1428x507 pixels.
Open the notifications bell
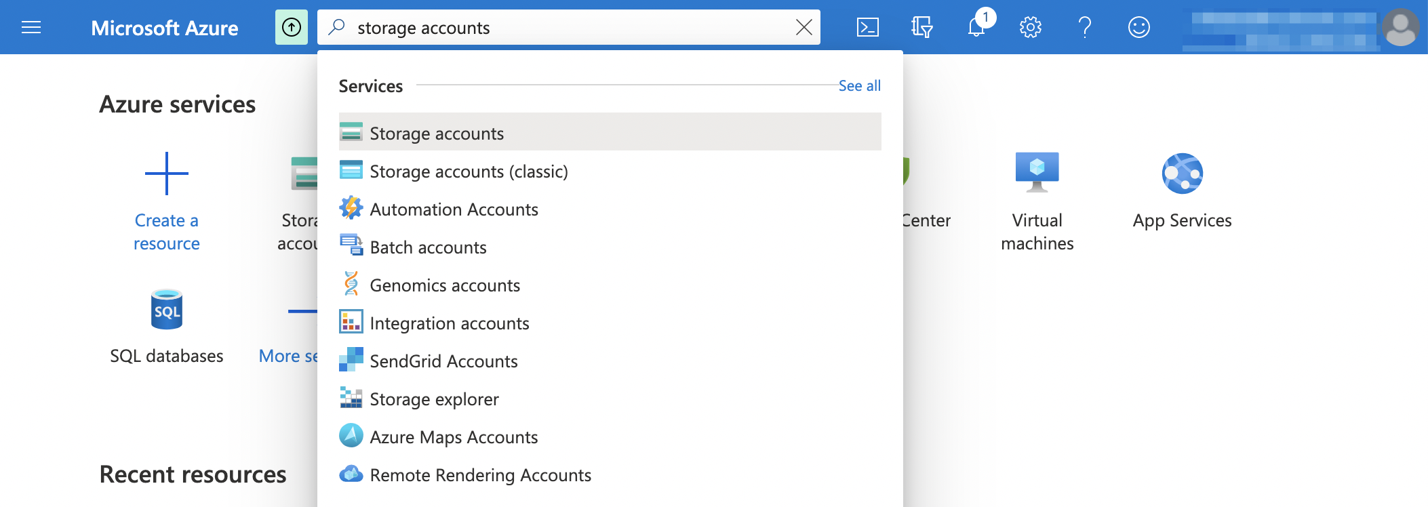[x=976, y=27]
